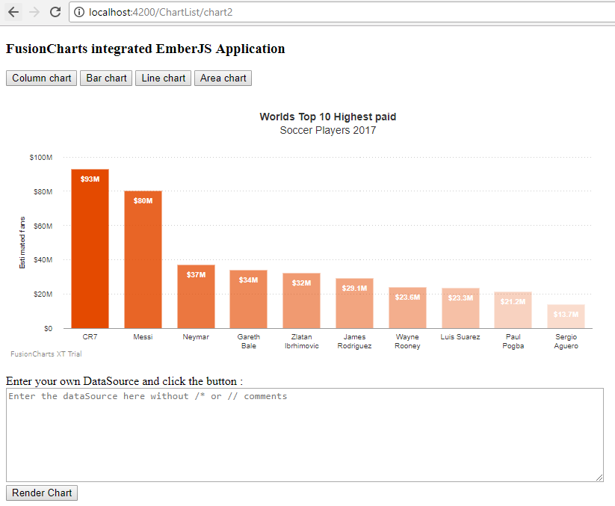The height and width of the screenshot is (506, 615).
Task: Select the "Column chart" button
Action: click(x=40, y=78)
